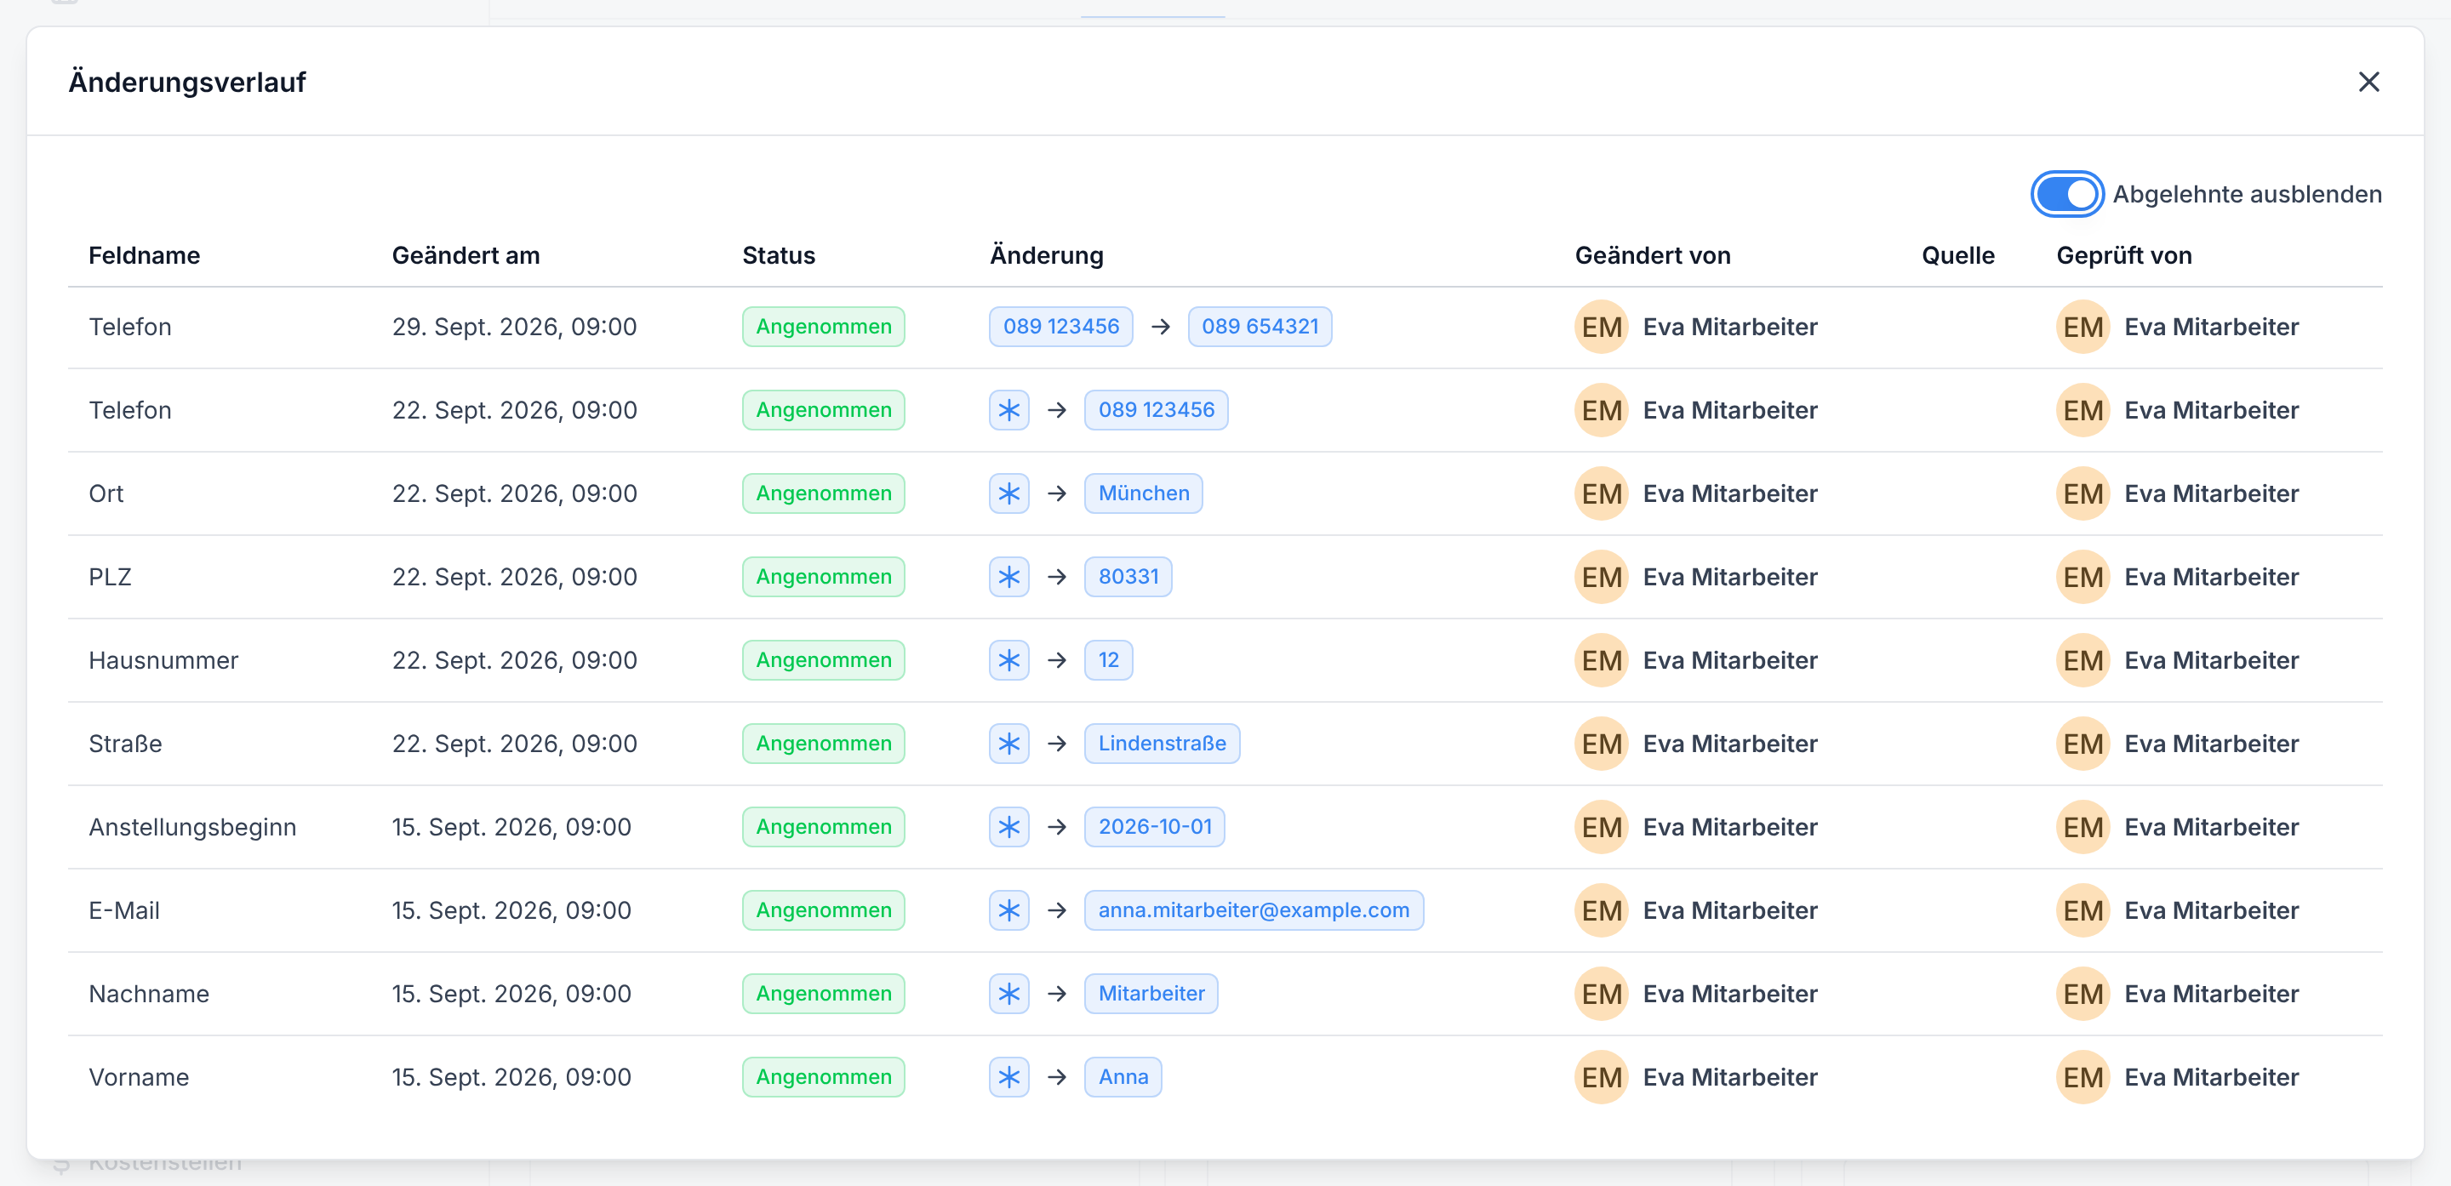The height and width of the screenshot is (1186, 2451).
Task: Click the Anstellungsbeginn field name cell
Action: (x=192, y=828)
